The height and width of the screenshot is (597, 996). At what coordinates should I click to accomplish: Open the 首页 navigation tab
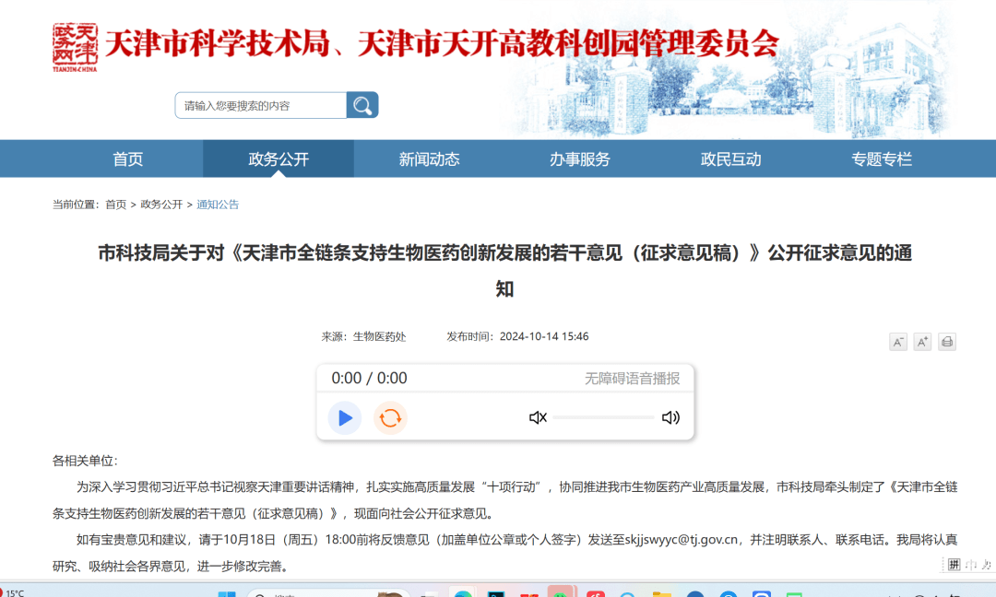127,158
